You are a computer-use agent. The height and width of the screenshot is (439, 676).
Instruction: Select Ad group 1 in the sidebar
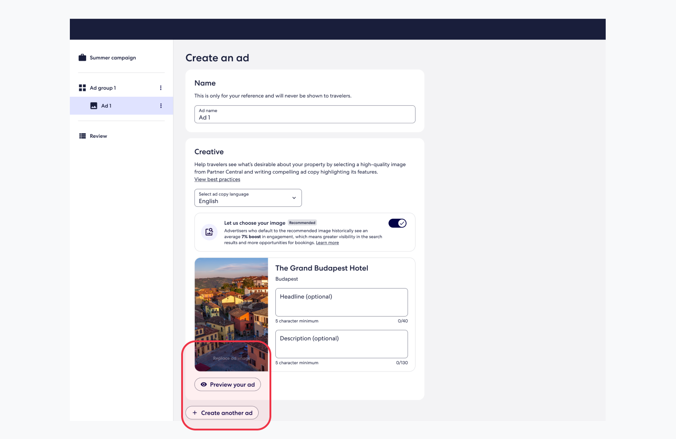point(103,88)
